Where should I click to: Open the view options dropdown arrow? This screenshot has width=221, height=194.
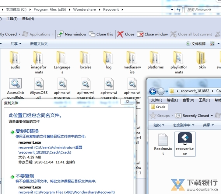pyautogui.click(x=218, y=44)
